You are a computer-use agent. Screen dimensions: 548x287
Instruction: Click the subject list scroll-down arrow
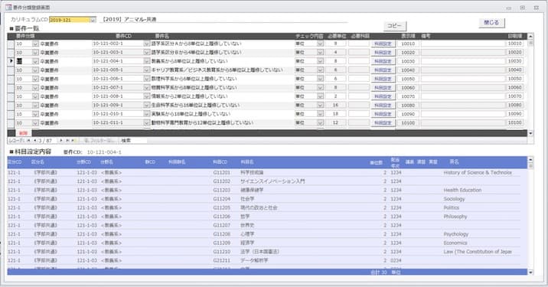click(530, 272)
